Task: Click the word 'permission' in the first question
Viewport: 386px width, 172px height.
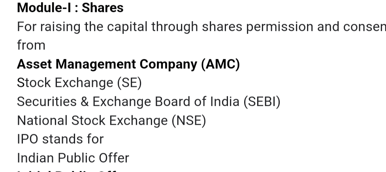Action: click(280, 27)
